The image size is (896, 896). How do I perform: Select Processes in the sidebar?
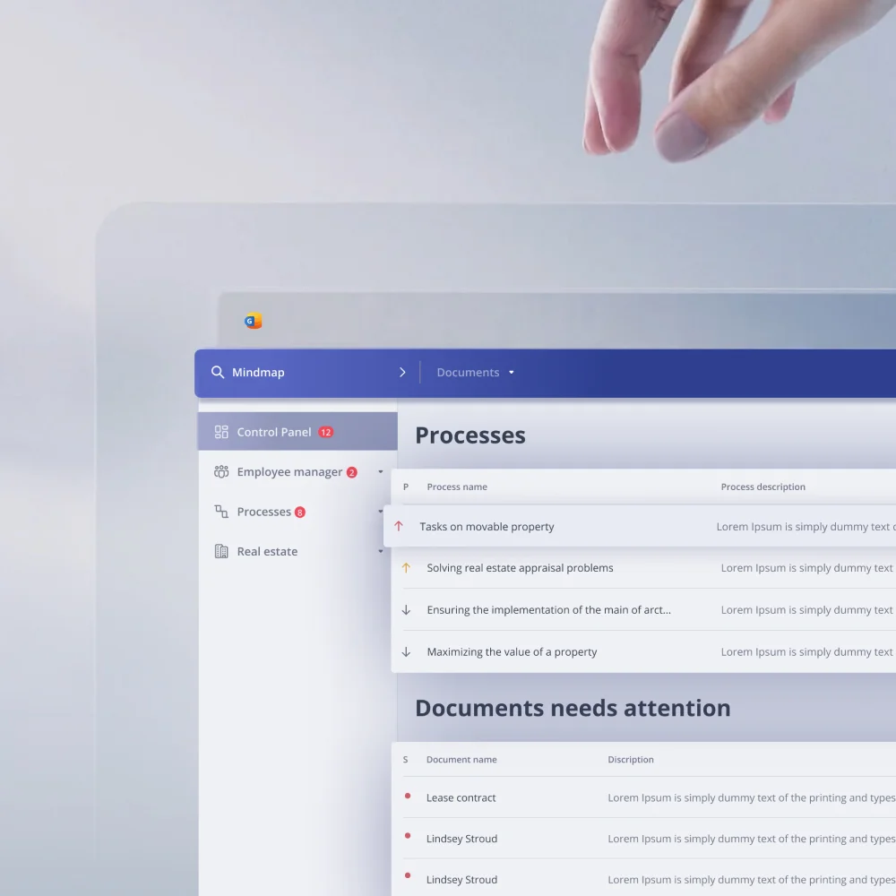coord(264,512)
